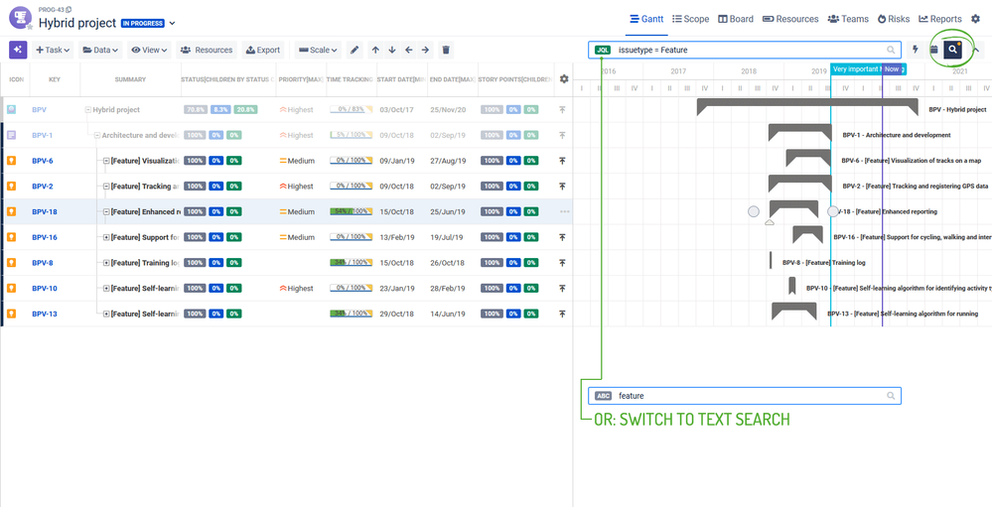Collapse the Hybrid project tree row
The width and height of the screenshot is (992, 507).
(88, 110)
